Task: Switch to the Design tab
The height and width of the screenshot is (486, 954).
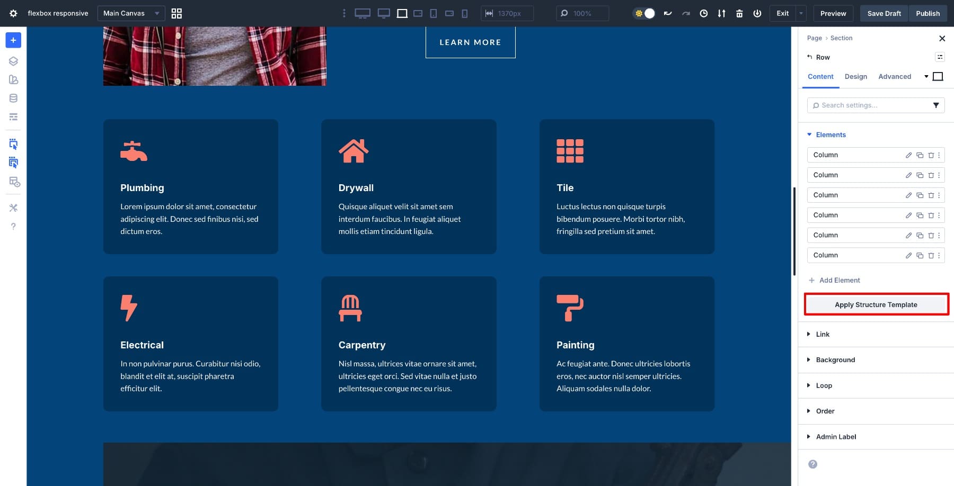Action: [855, 77]
